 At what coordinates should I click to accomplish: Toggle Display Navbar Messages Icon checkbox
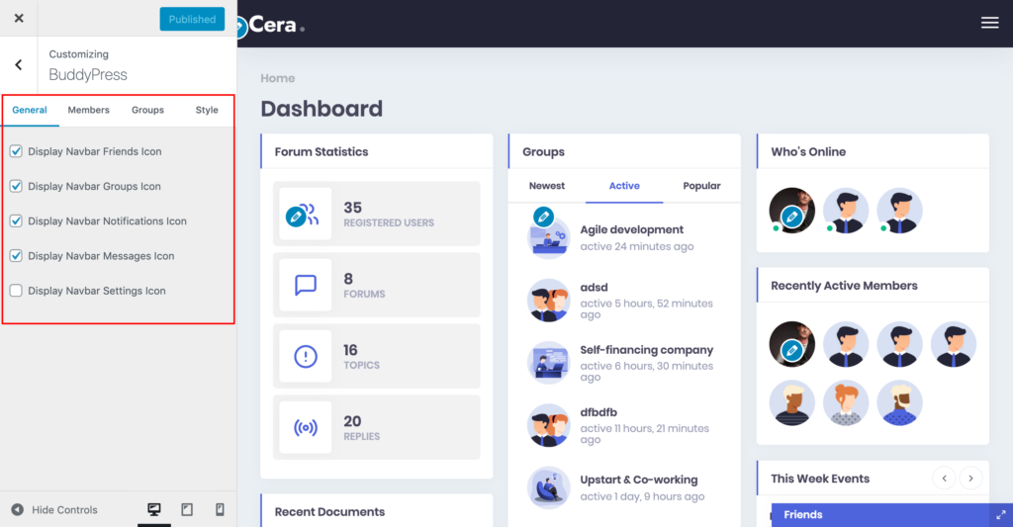pyautogui.click(x=16, y=256)
